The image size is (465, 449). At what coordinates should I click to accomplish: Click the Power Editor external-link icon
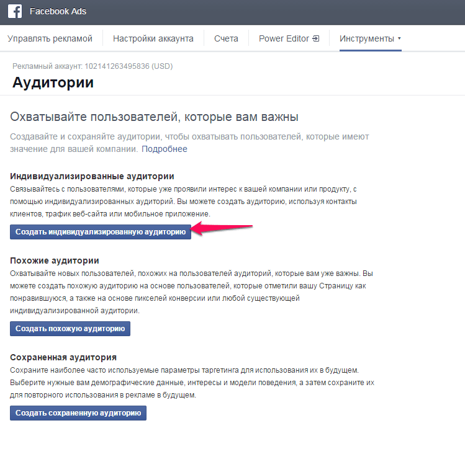tap(316, 38)
